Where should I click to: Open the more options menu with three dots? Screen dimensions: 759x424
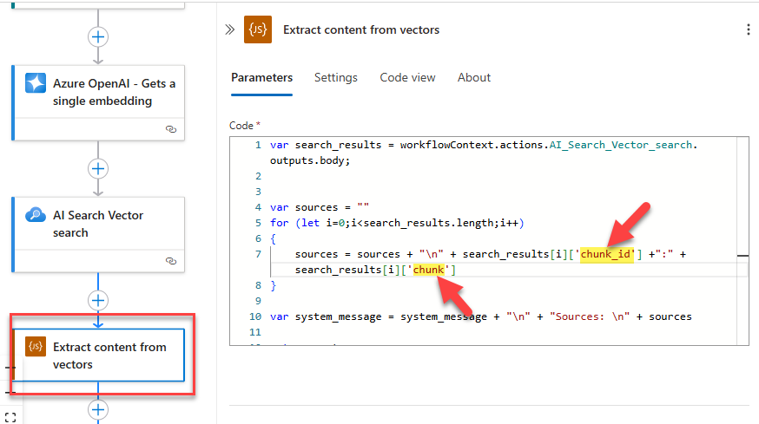coord(749,29)
